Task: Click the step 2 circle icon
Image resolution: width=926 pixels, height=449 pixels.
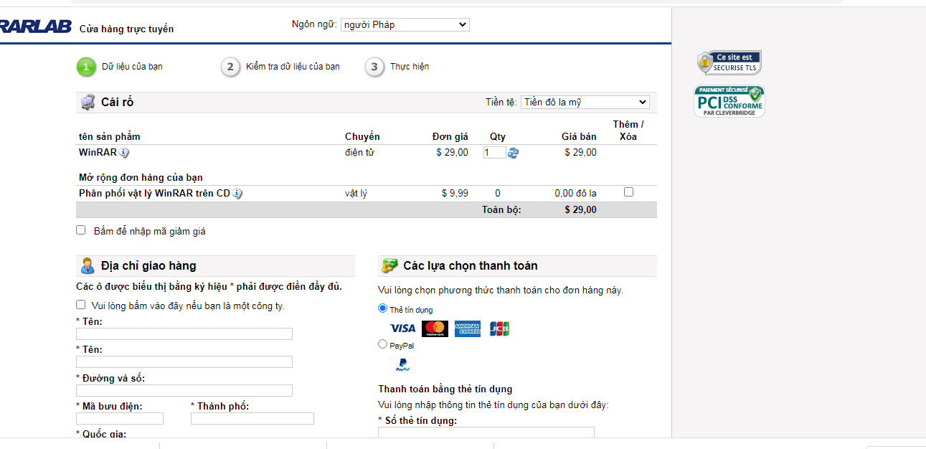Action: pyautogui.click(x=230, y=67)
